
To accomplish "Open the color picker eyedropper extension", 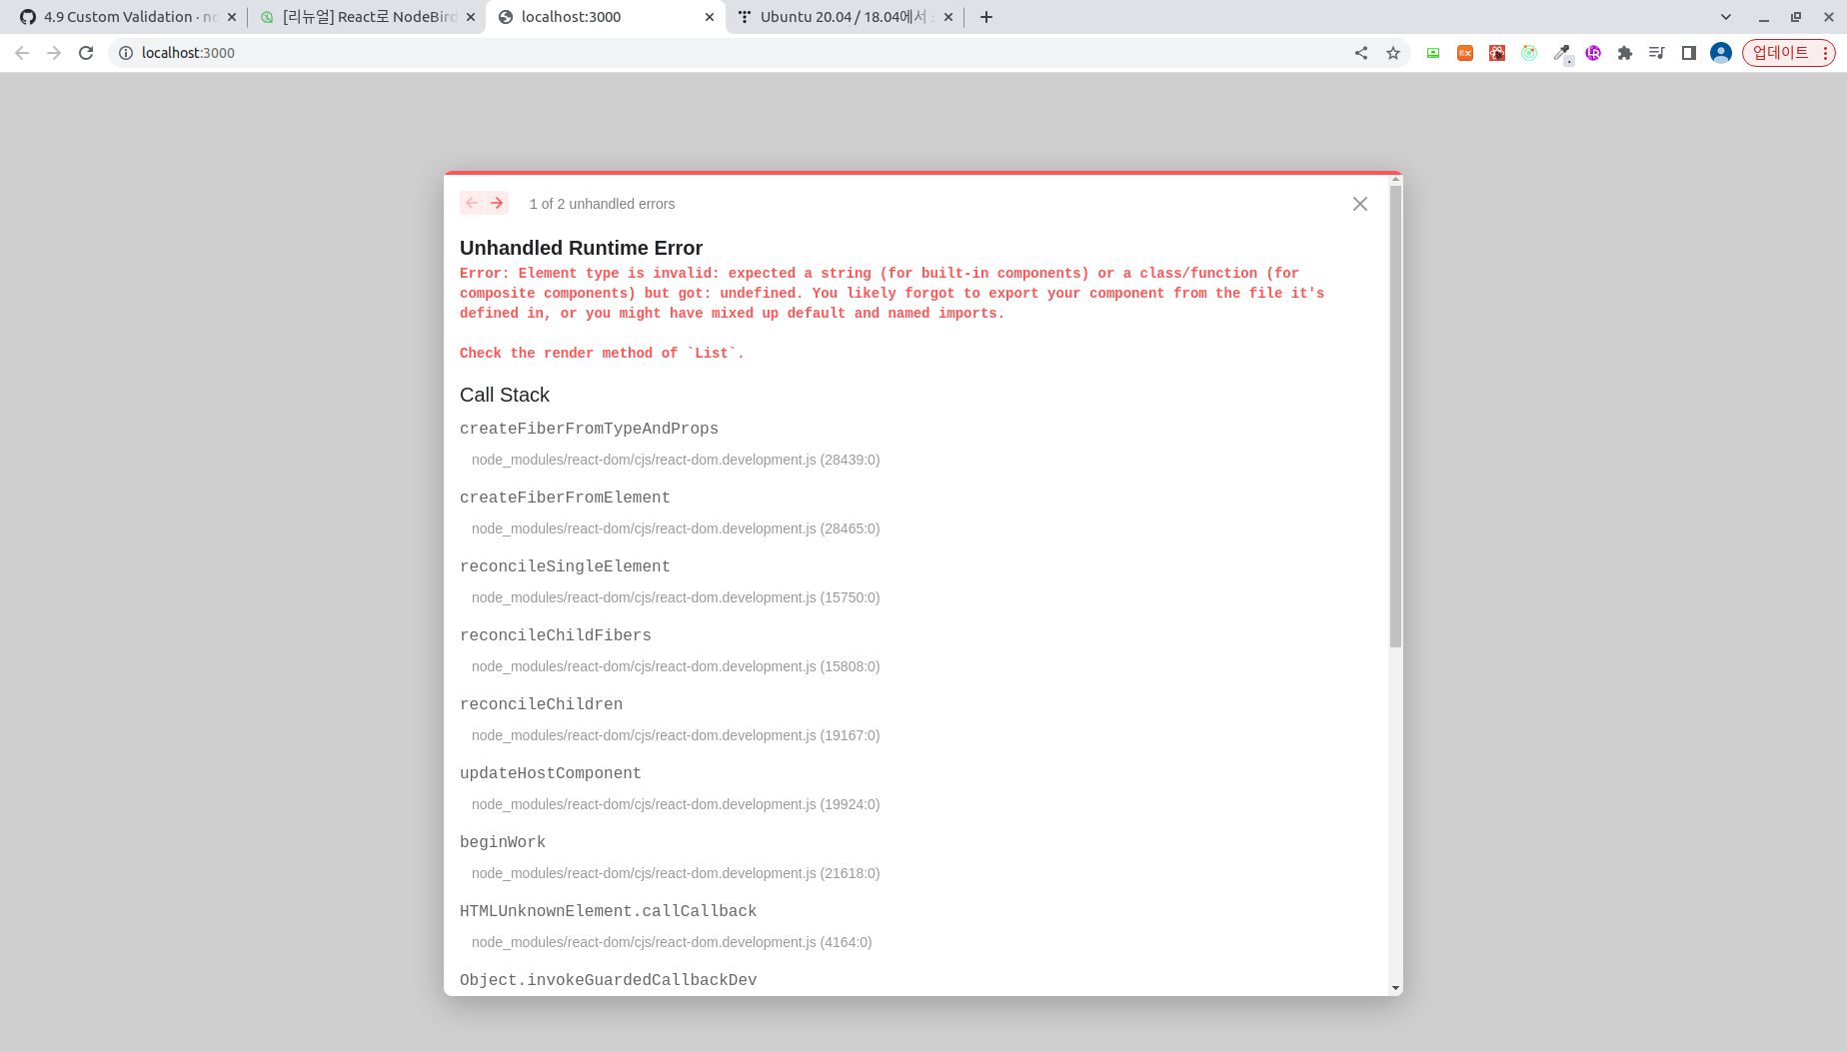I will click(1561, 53).
